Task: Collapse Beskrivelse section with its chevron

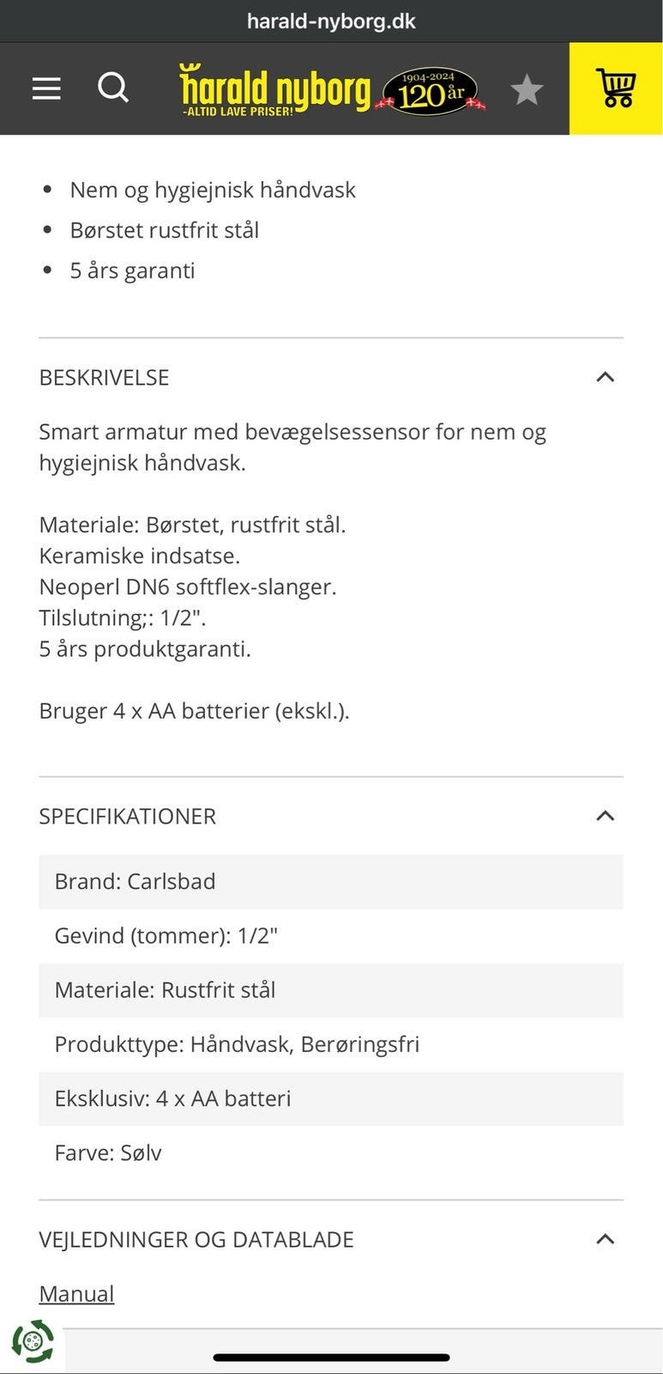Action: (605, 377)
